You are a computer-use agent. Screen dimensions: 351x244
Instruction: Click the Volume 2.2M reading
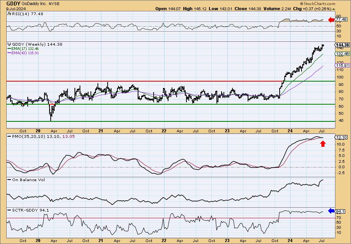click(277, 9)
